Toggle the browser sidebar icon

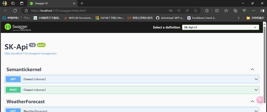click(262, 11)
